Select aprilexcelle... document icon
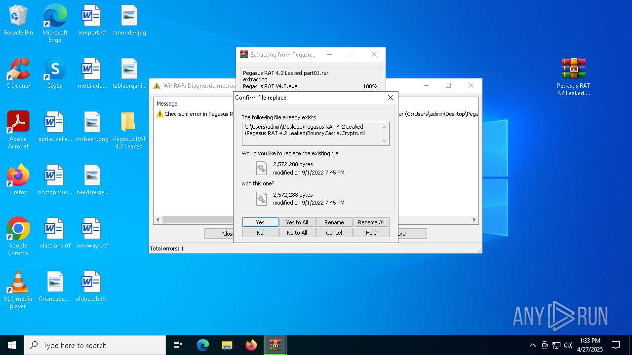 (55, 127)
